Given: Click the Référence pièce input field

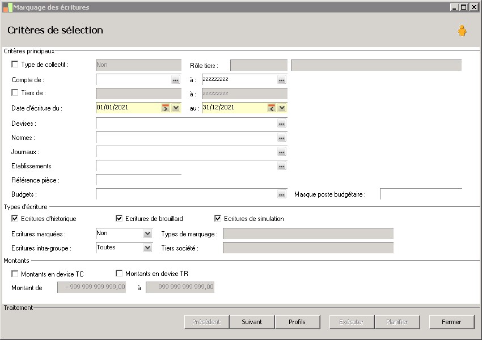Looking at the screenshot, I should tap(138, 180).
